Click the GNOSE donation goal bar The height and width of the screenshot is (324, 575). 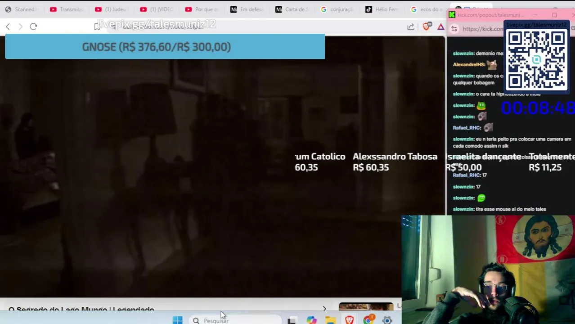click(x=165, y=47)
